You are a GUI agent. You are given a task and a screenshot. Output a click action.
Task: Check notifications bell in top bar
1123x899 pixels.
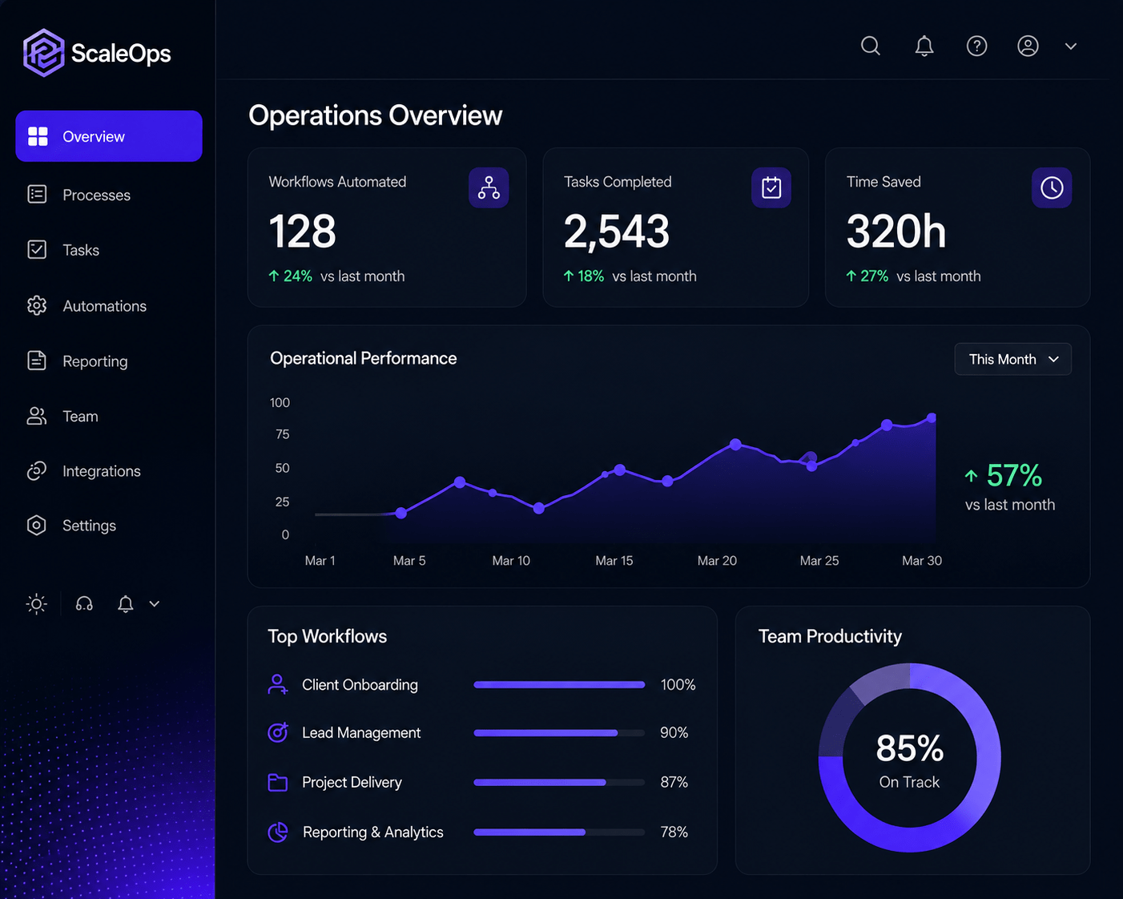pyautogui.click(x=924, y=46)
